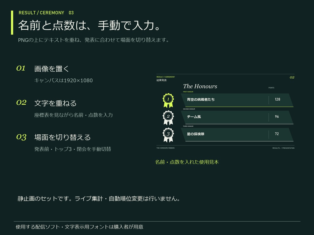Click the preview's small RESULT / CEREMONY label
The height and width of the screenshot is (235, 314).
point(166,77)
